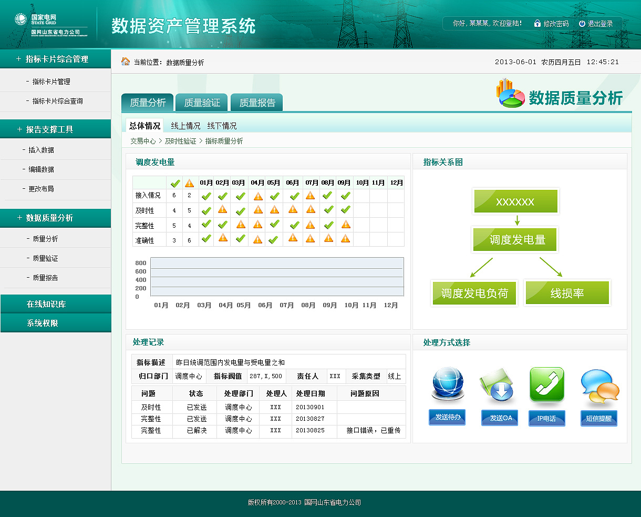Toggle the 准确性 09月 warning status
This screenshot has height=517, width=641.
344,239
